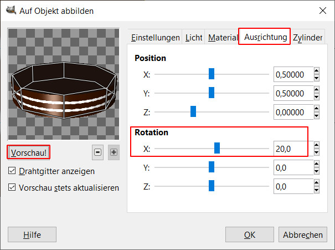Screen dimensions: 335x250
Task: Toggle Drahtgitter anzeigen checkbox
Action: pyautogui.click(x=12, y=171)
